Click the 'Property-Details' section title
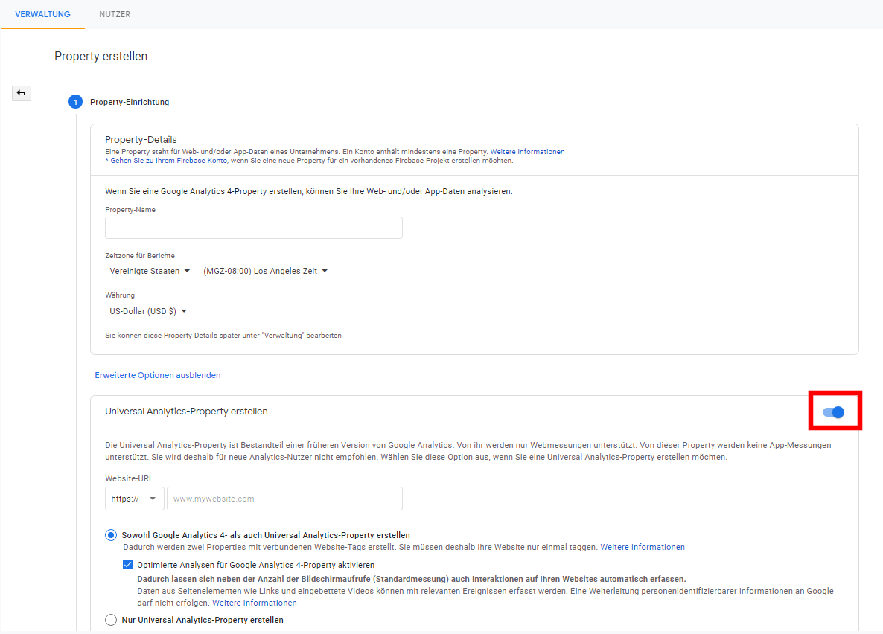 tap(141, 140)
